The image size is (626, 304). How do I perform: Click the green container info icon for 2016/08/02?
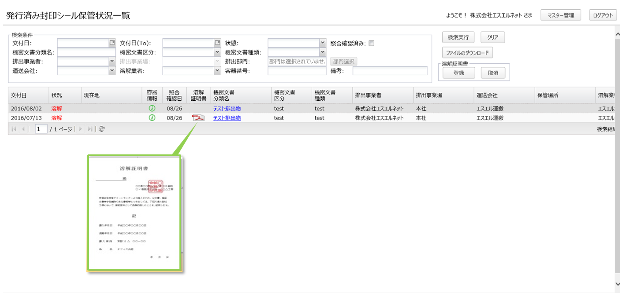[152, 108]
